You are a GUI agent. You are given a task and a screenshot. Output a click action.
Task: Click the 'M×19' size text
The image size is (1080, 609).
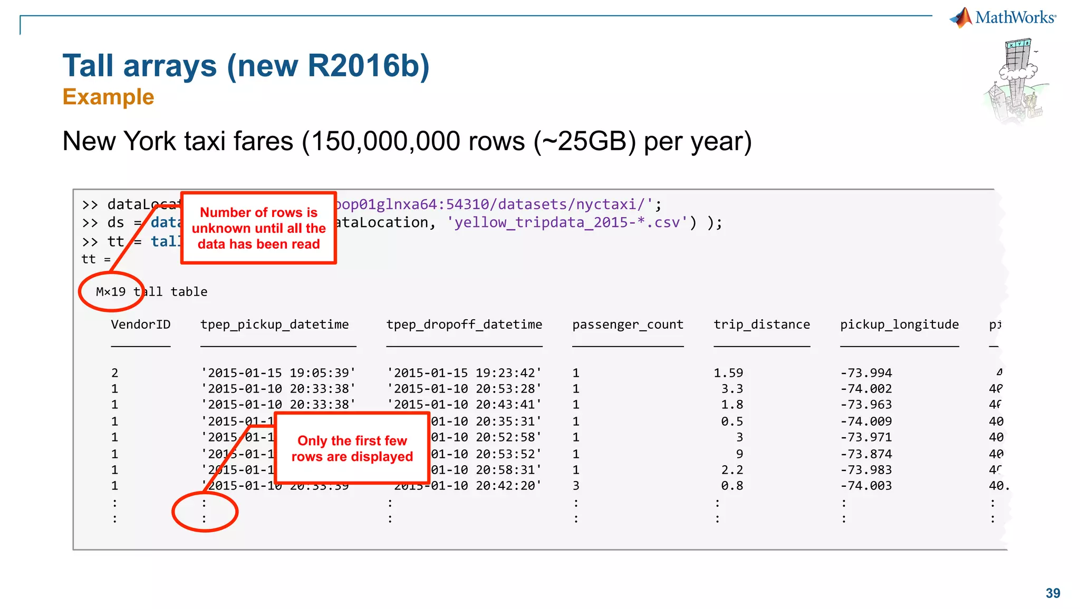[111, 292]
